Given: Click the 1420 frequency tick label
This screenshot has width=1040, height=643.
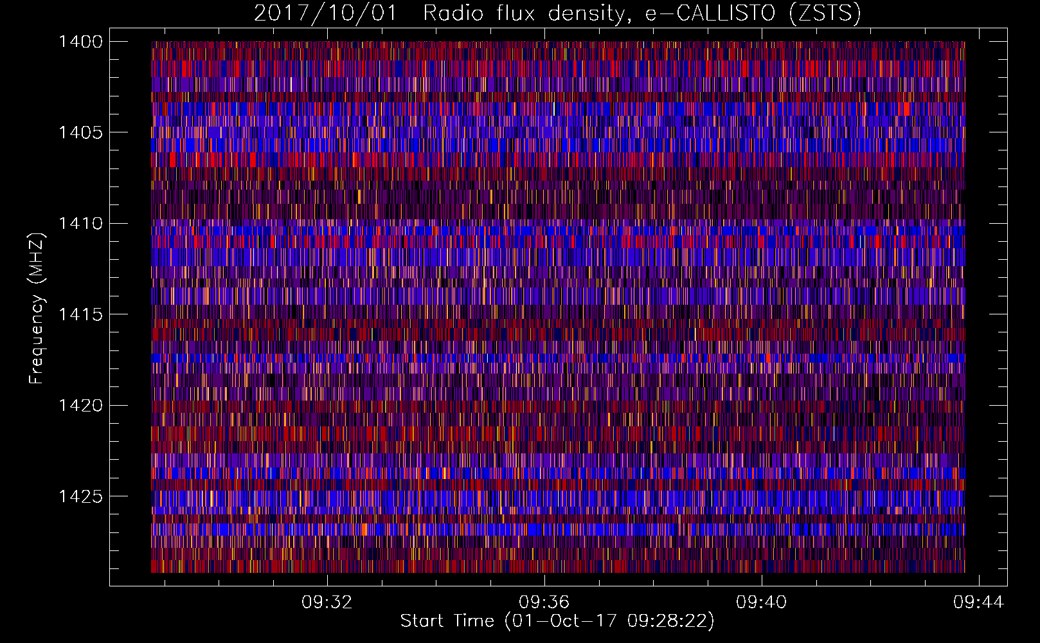Looking at the screenshot, I should click(80, 406).
